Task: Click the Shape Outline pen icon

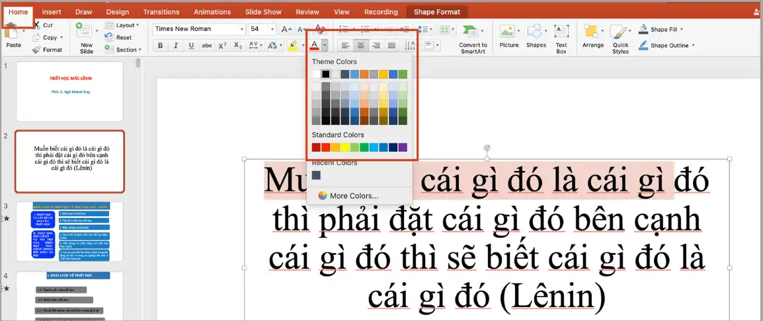Action: click(x=643, y=45)
